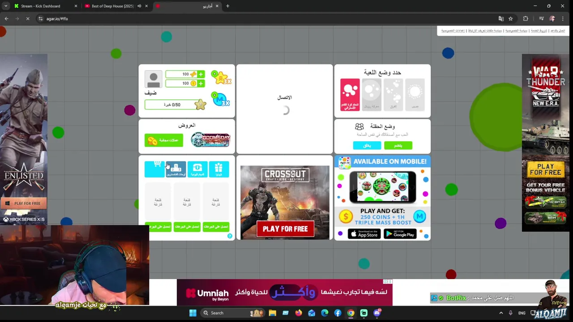Open the daily quests chest icon
573x322 pixels.
[x=197, y=169]
